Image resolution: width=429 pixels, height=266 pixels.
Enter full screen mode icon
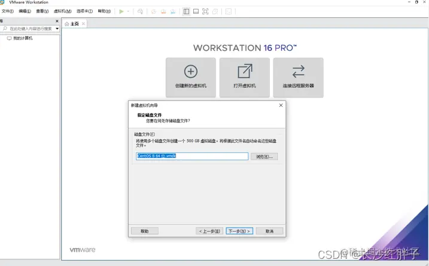click(x=205, y=11)
